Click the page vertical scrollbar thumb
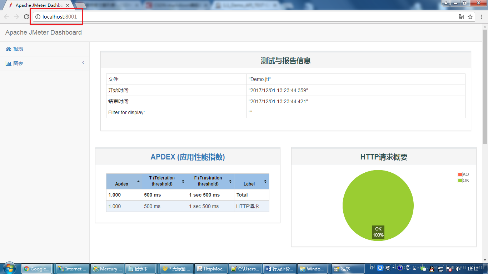The image size is (488, 274). coord(485,87)
